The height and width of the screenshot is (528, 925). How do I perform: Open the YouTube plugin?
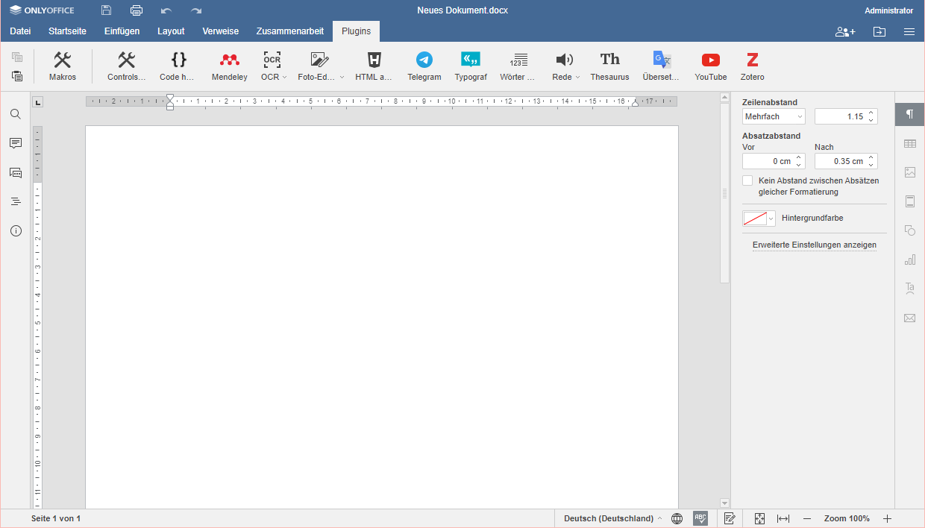pos(710,66)
